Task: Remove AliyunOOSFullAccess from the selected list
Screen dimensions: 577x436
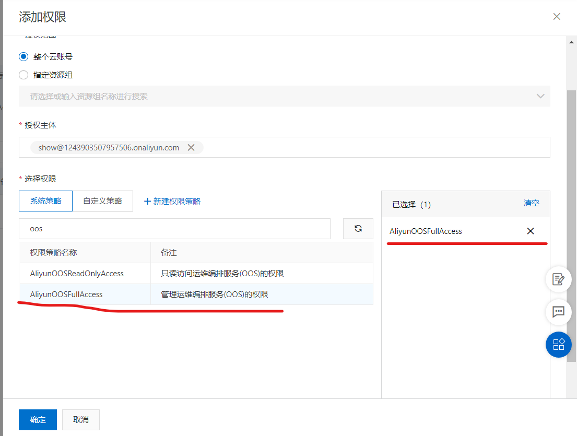Action: pyautogui.click(x=531, y=231)
